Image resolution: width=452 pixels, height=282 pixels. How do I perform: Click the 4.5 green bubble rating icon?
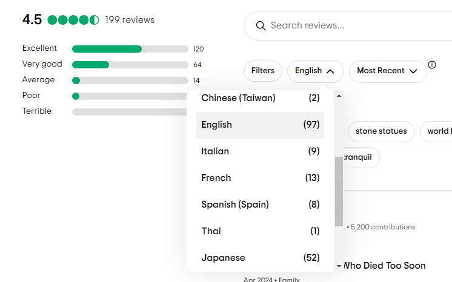pos(73,20)
